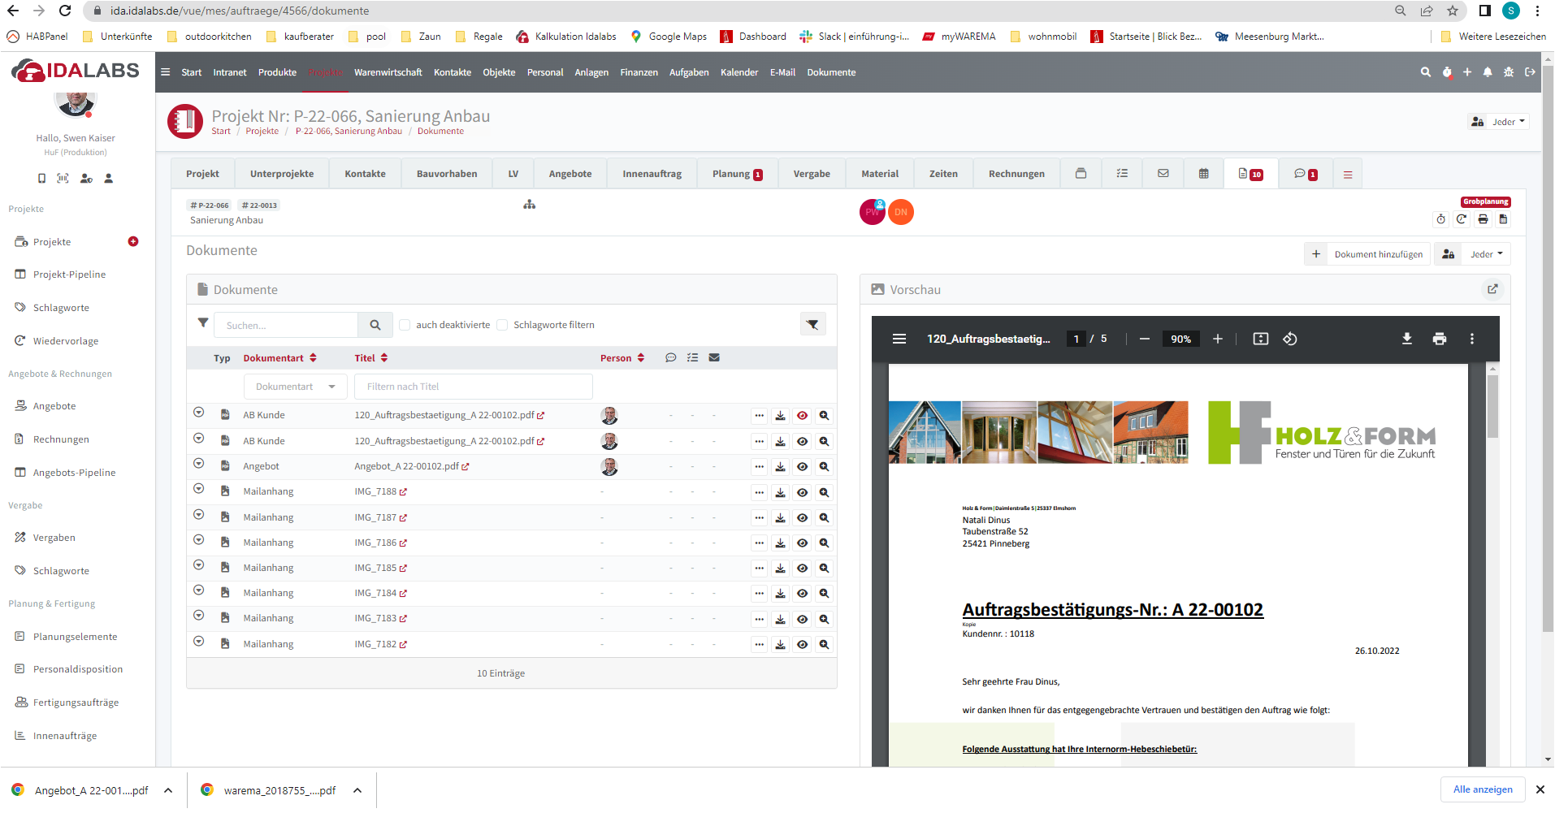This screenshot has height=813, width=1555.
Task: Open preview in external window
Action: tap(1492, 289)
